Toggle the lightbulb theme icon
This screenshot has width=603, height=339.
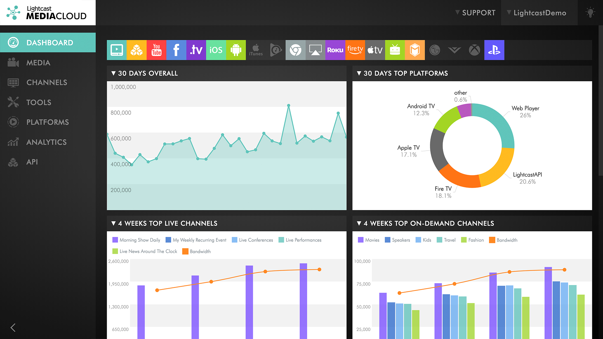(590, 13)
